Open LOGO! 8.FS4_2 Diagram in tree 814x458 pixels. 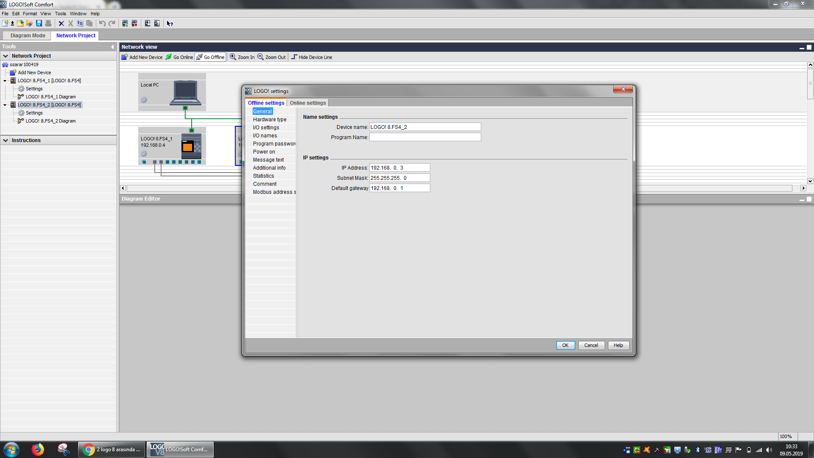click(x=50, y=121)
